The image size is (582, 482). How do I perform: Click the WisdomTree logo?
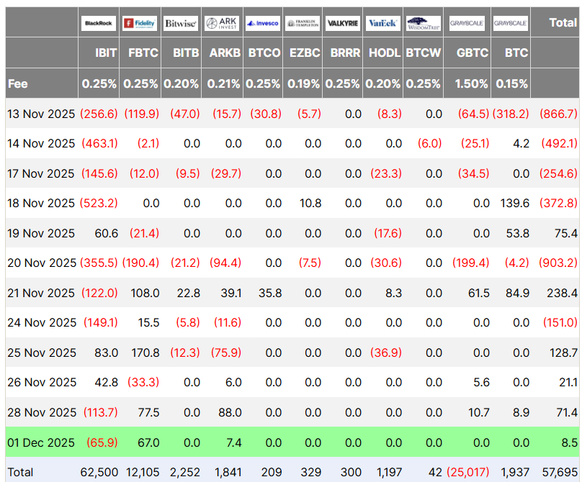(x=423, y=23)
